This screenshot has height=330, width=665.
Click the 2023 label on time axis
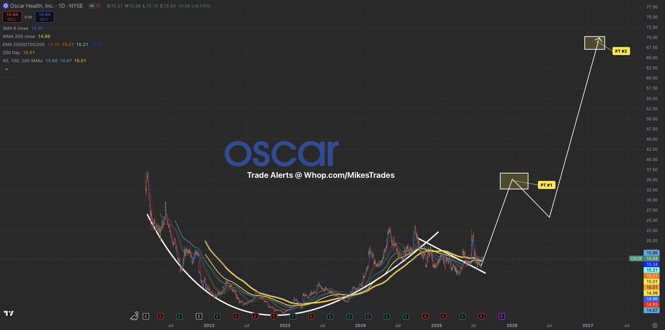(x=284, y=326)
